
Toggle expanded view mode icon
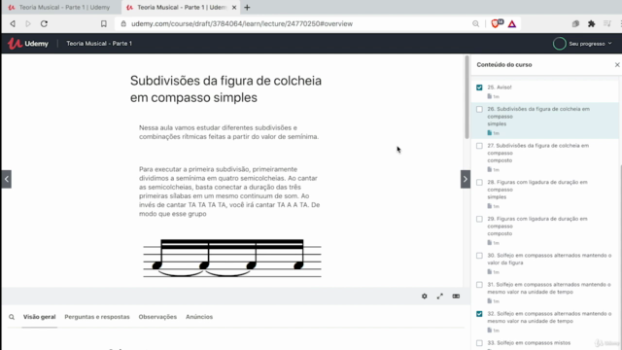point(456,297)
